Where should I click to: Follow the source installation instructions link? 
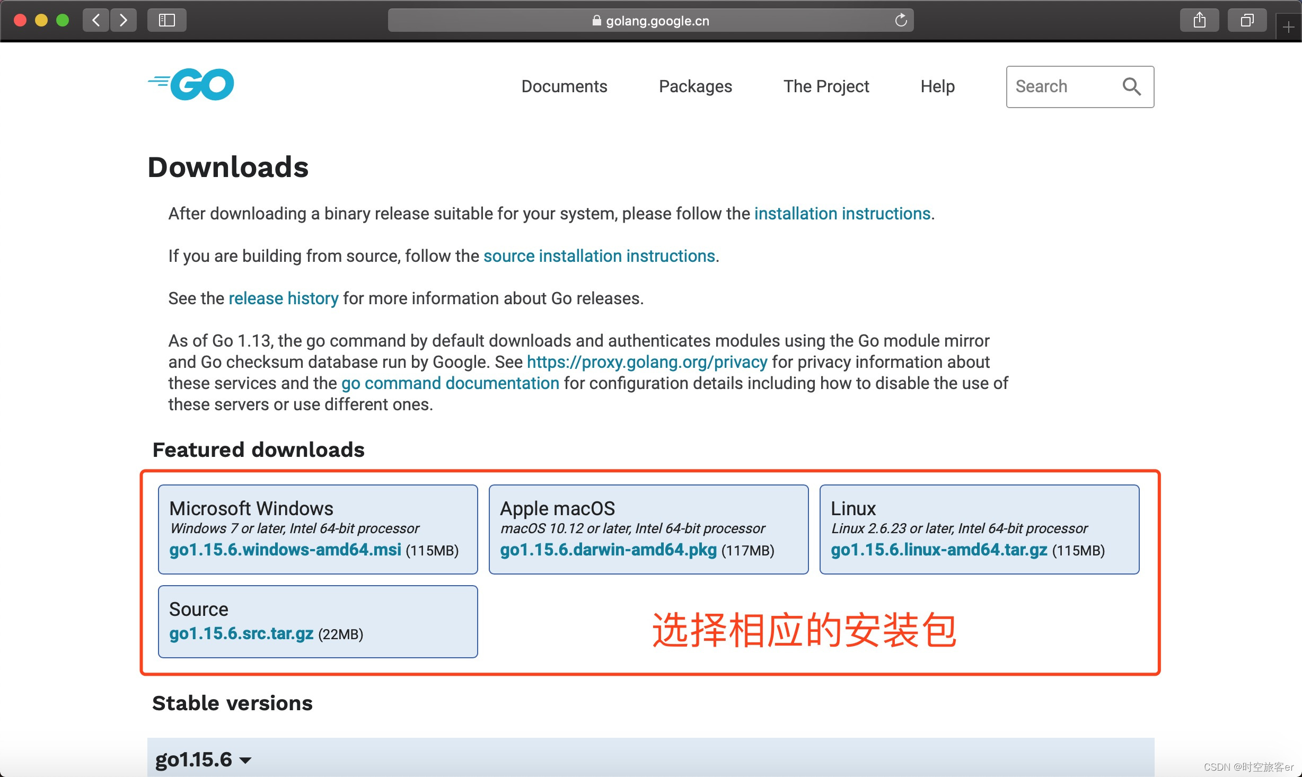coord(599,256)
